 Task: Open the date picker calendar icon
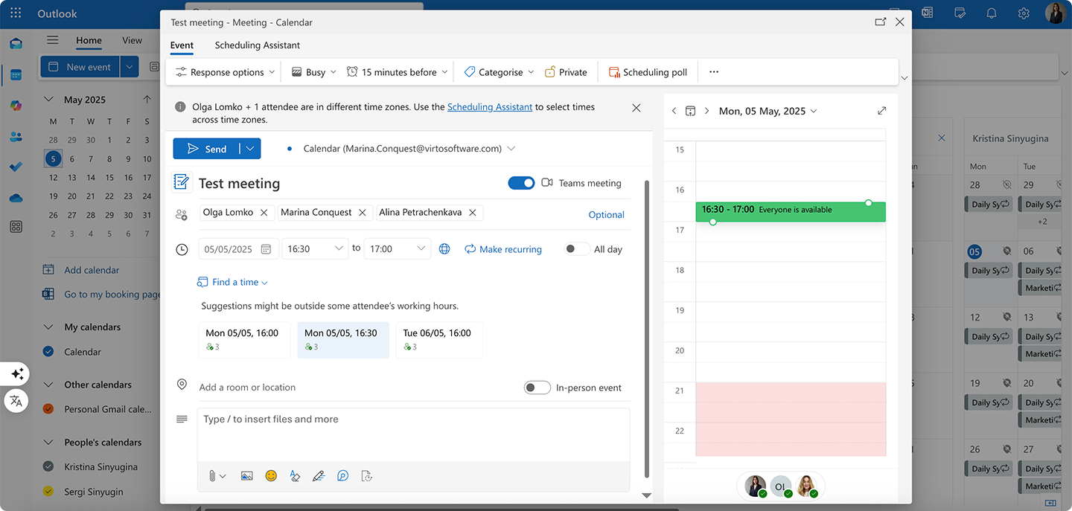266,249
